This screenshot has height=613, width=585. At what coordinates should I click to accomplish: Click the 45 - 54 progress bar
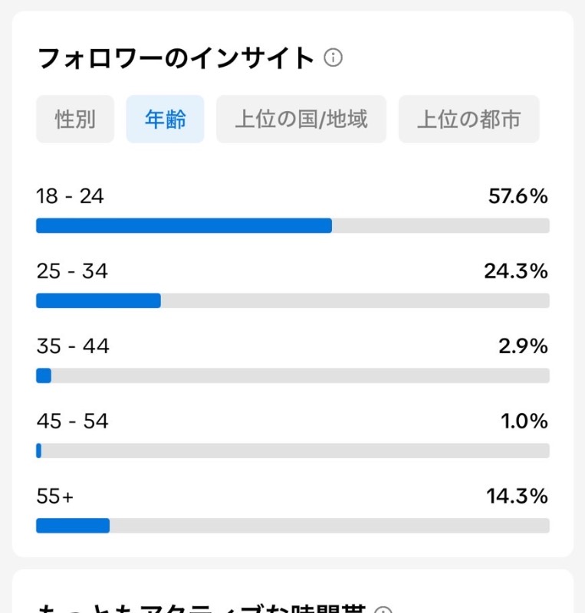pos(293,451)
